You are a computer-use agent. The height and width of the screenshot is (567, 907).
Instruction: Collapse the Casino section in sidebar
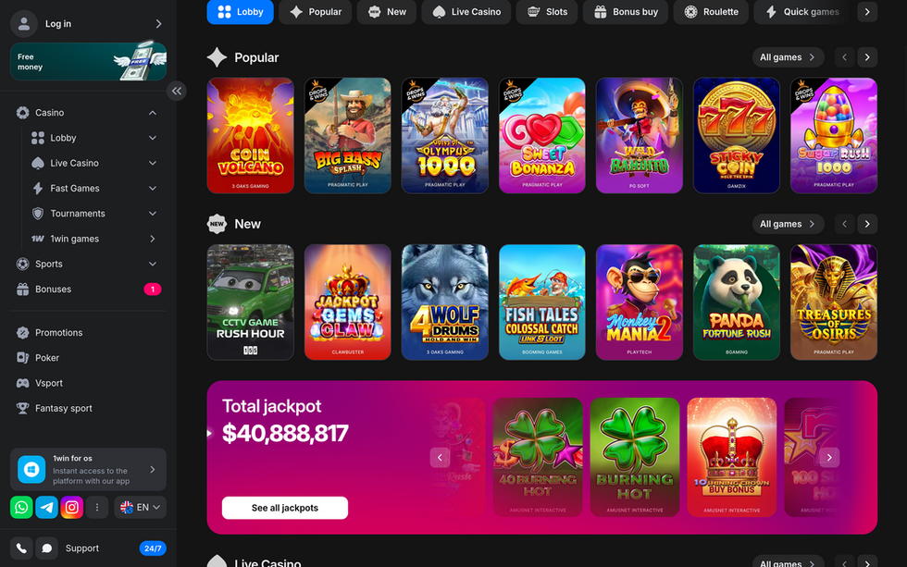pyautogui.click(x=153, y=113)
